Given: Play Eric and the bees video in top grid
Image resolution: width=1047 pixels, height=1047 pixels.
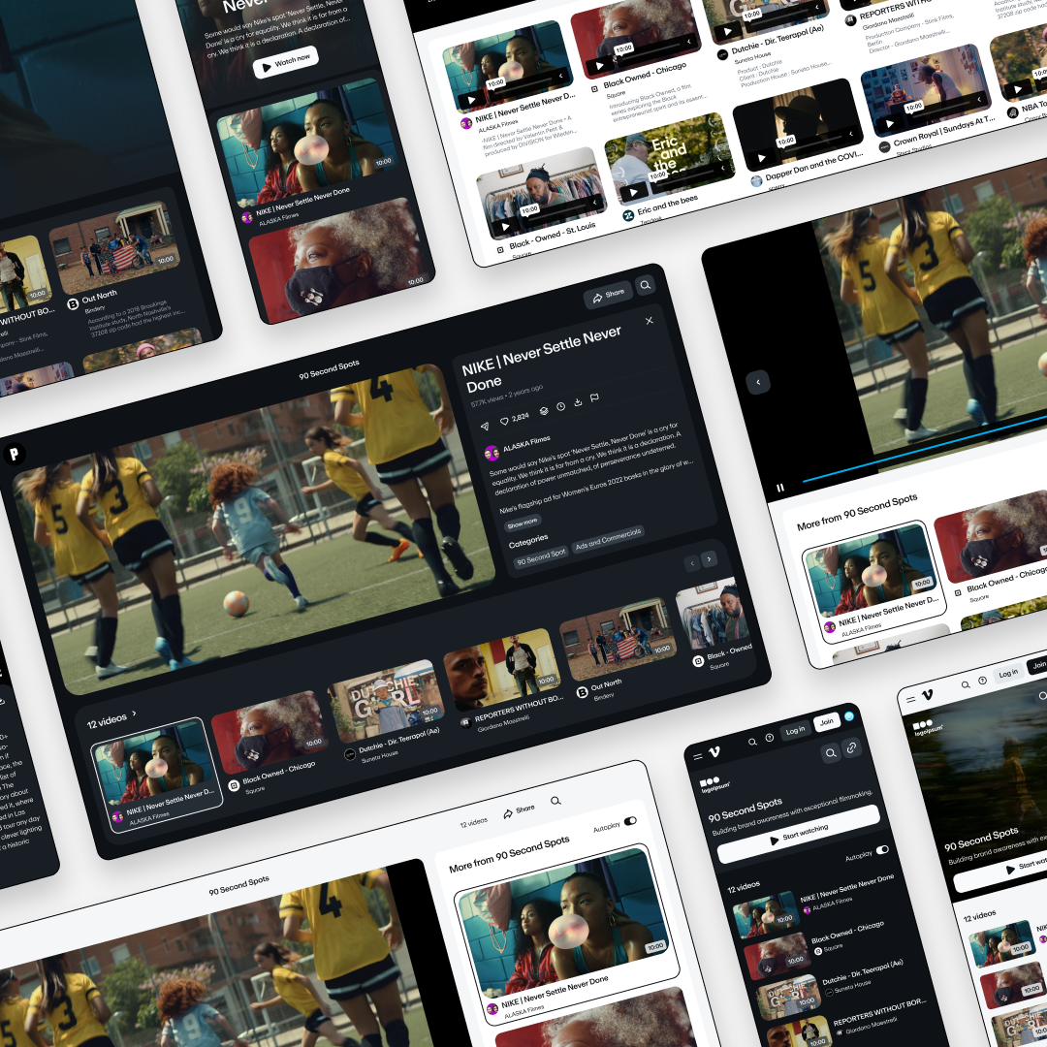Looking at the screenshot, I should point(634,192).
